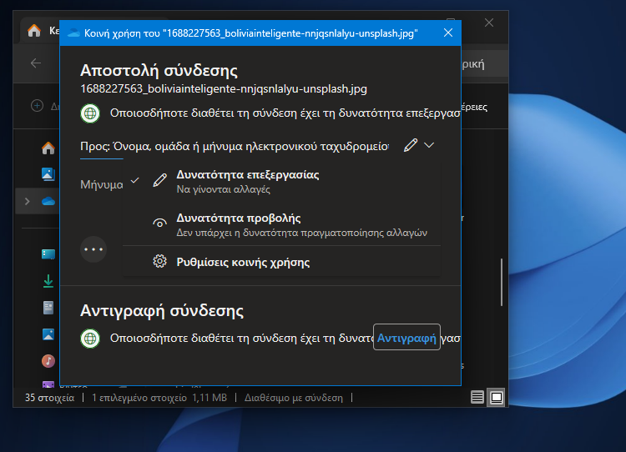Click the Μήνυμα message field
The width and height of the screenshot is (626, 452).
tap(102, 184)
